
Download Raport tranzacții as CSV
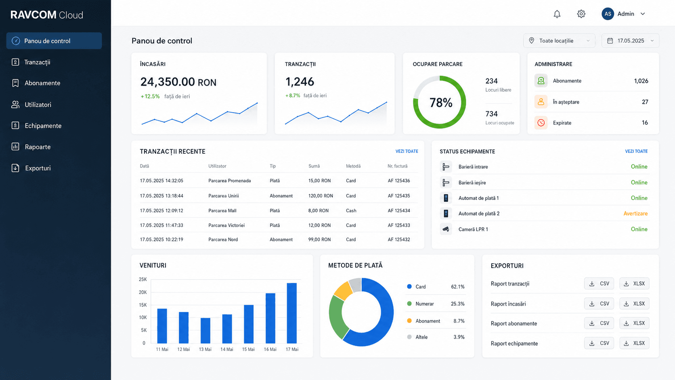click(x=599, y=283)
